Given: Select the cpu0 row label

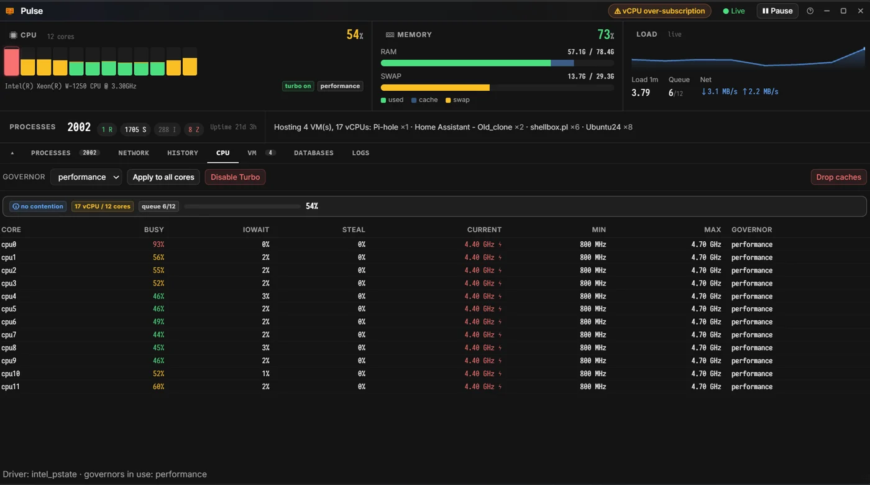Looking at the screenshot, I should pyautogui.click(x=9, y=245).
